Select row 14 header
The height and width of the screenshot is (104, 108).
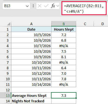pyautogui.click(x=6, y=101)
